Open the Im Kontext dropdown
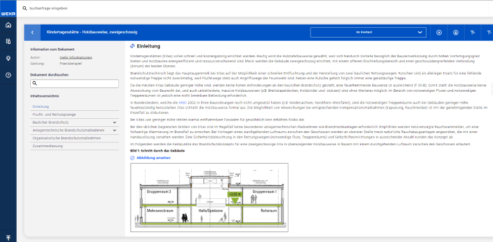Screen dimensions: 493x242 (368, 33)
